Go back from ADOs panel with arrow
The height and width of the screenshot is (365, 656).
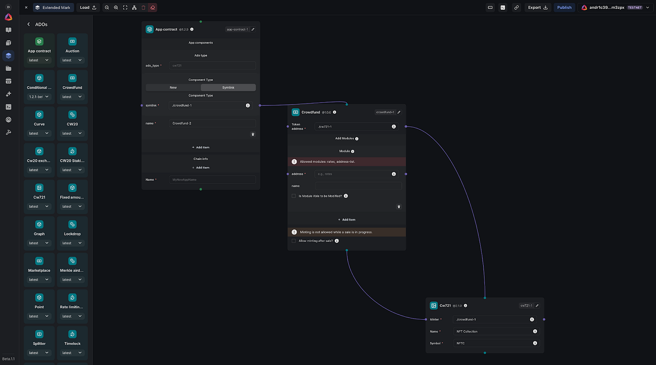coord(29,24)
